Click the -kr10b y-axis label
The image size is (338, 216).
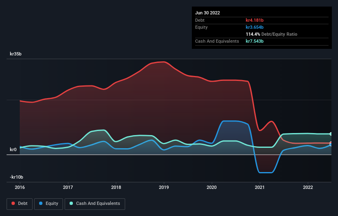16,177
